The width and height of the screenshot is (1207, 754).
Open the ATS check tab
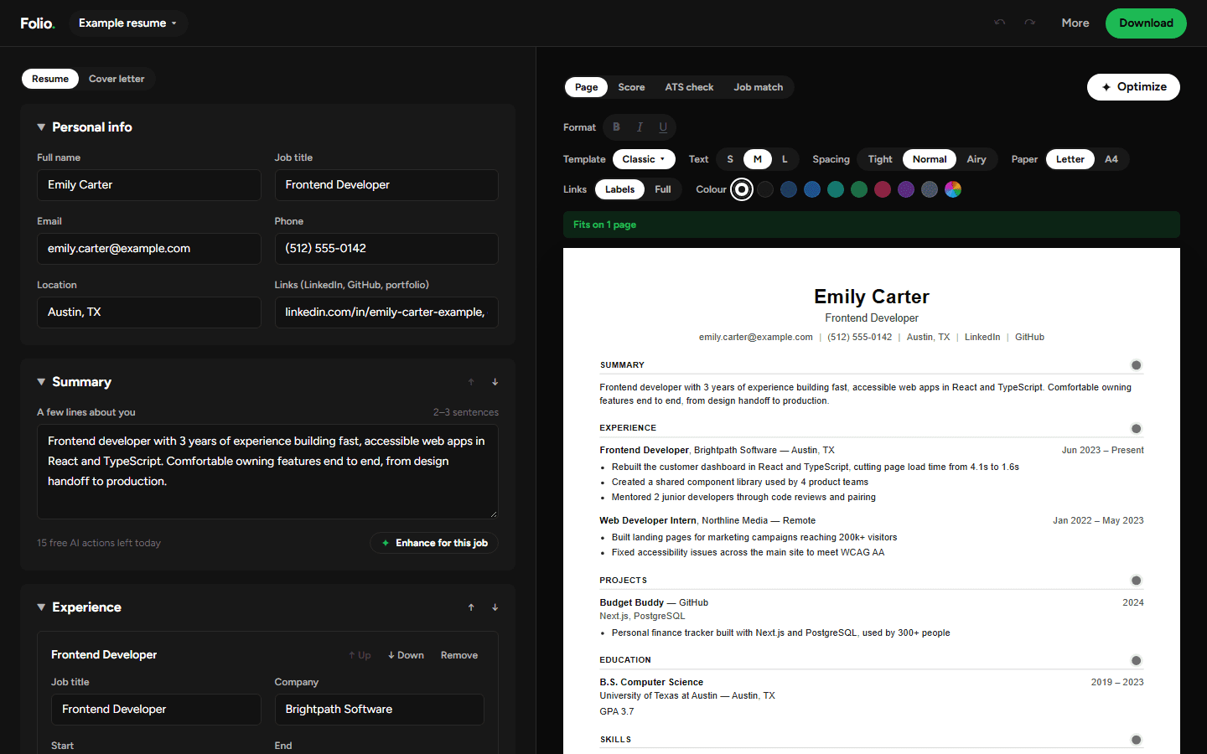pos(689,87)
